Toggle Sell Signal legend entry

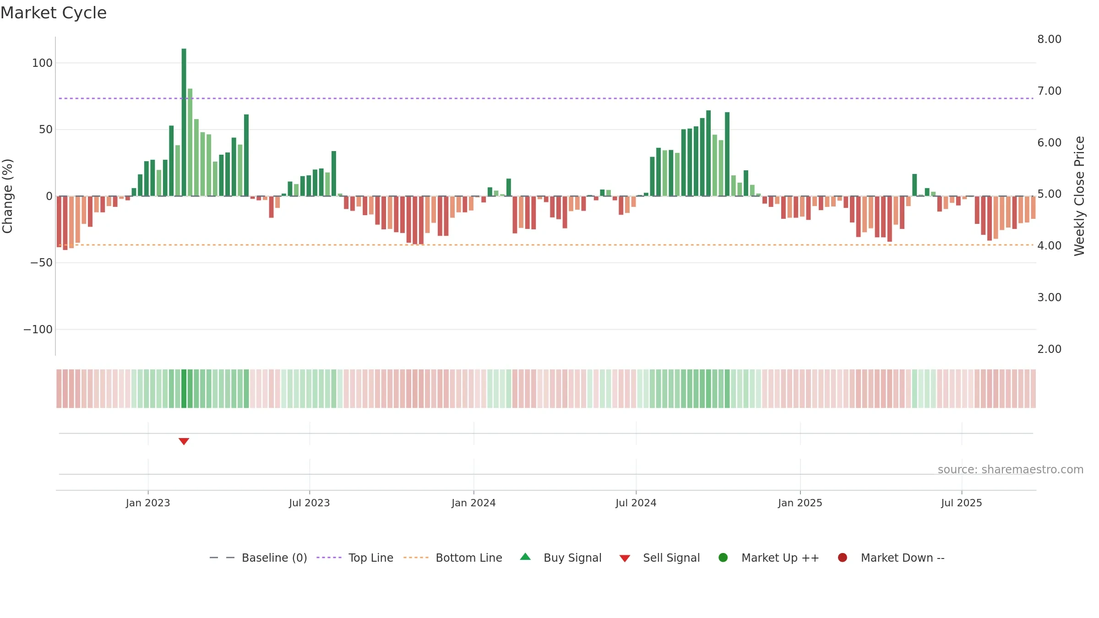pos(659,558)
